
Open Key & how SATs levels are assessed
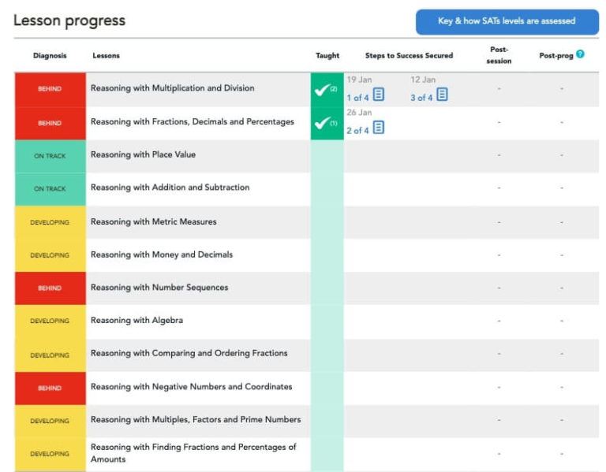(x=507, y=21)
